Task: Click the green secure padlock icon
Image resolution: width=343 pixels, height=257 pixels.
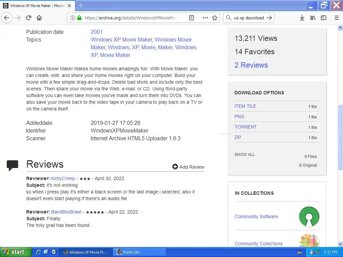Action: coord(79,18)
